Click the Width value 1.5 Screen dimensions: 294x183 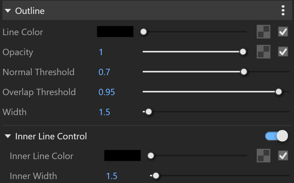coord(104,112)
